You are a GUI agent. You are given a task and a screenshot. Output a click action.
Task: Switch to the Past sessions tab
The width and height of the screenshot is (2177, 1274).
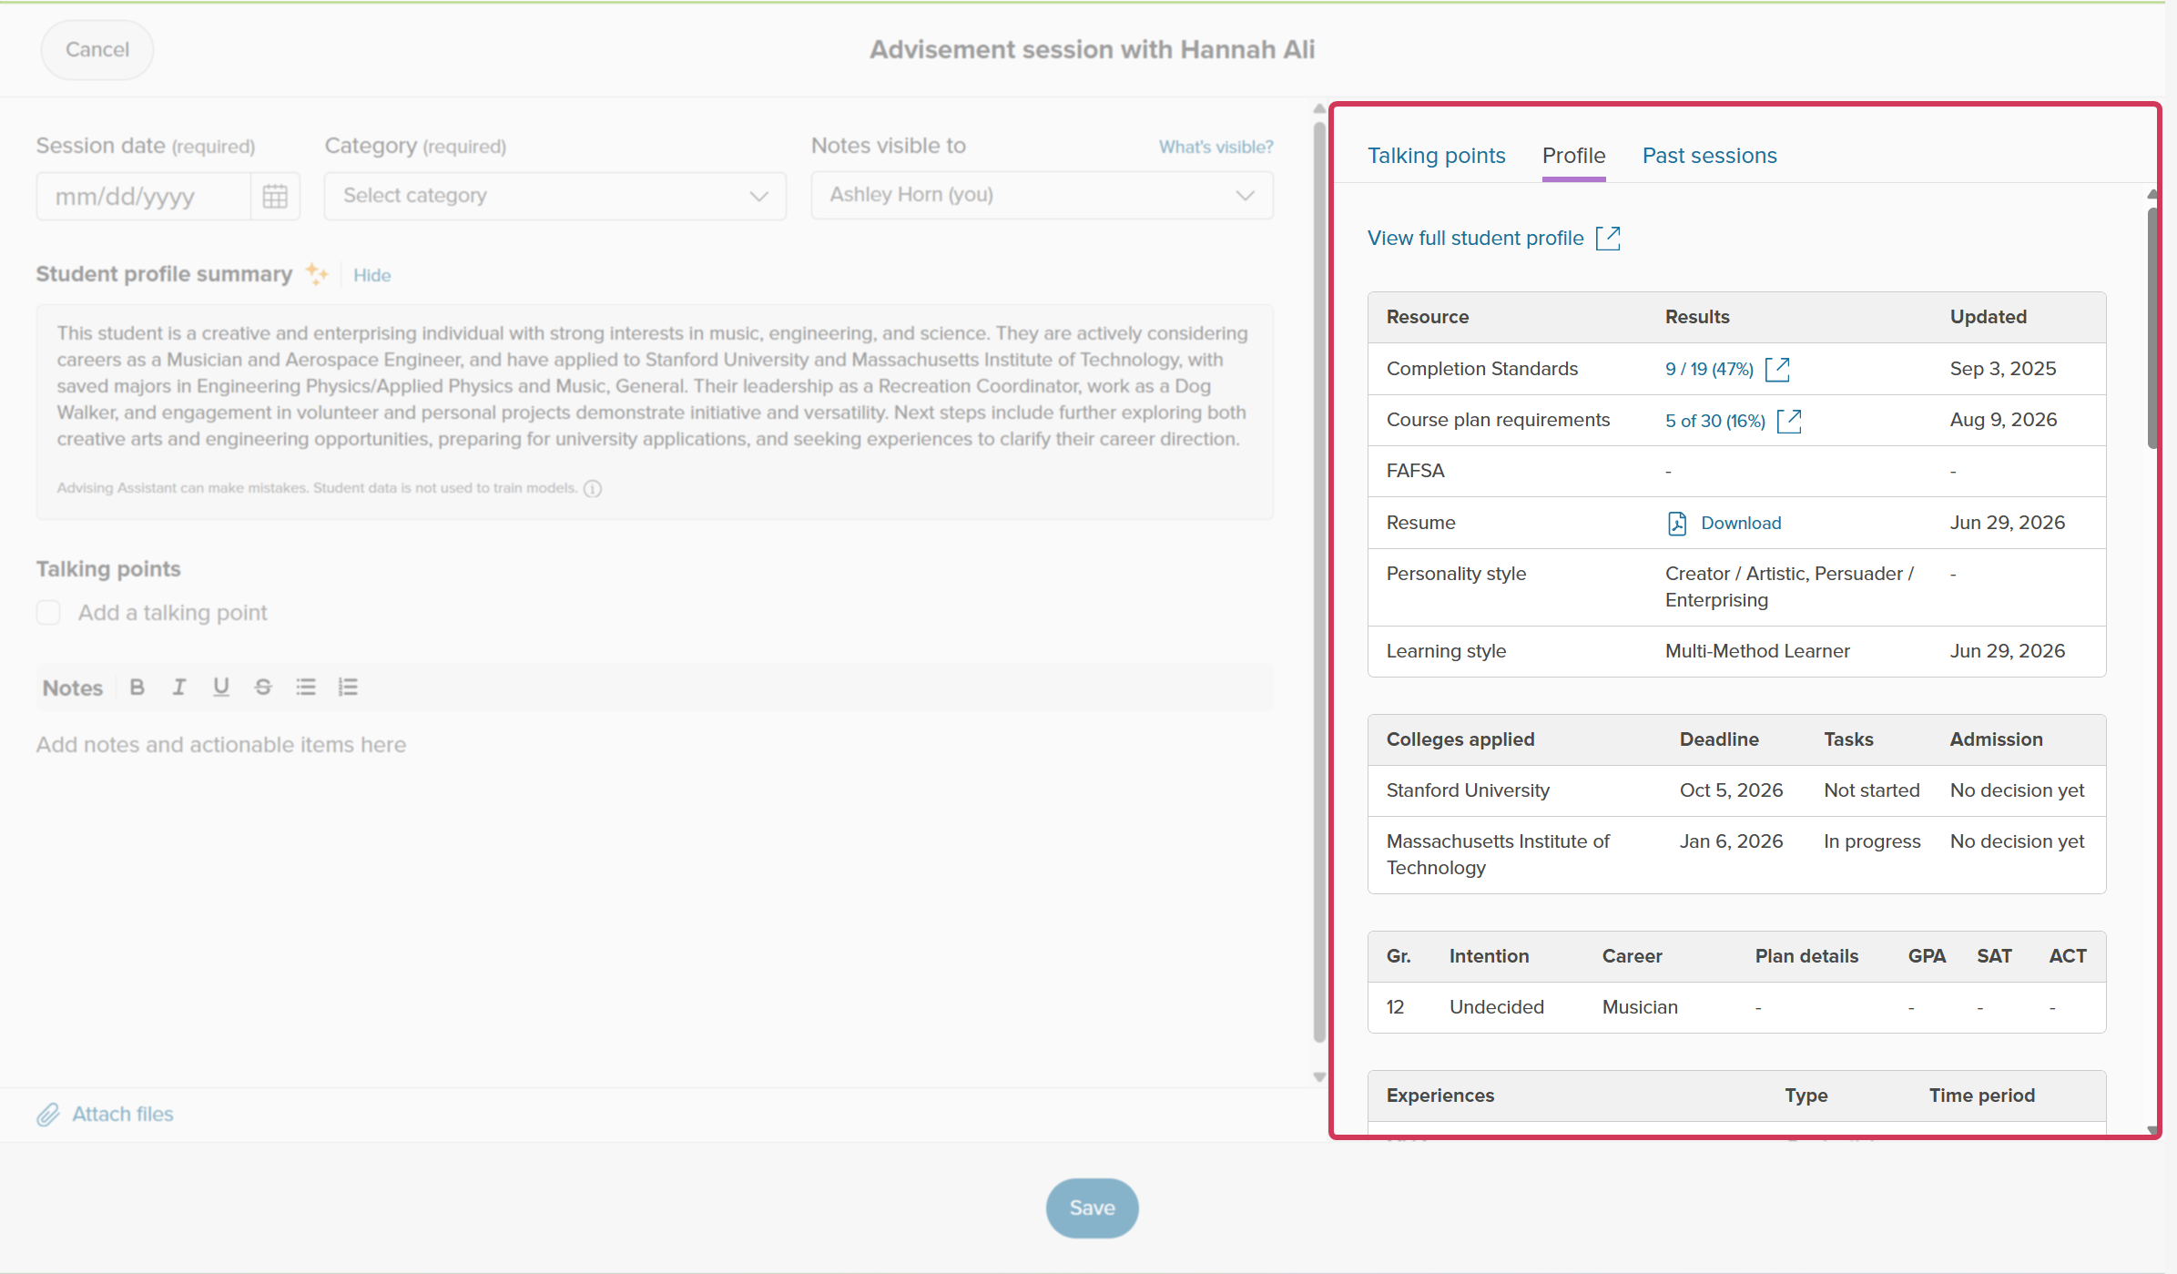point(1710,156)
